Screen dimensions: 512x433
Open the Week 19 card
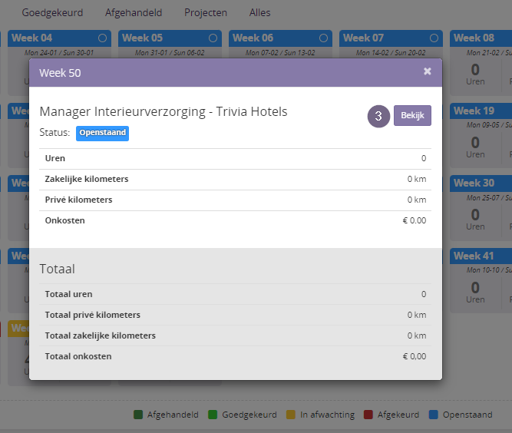pos(481,135)
